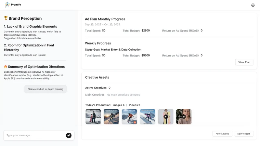The image size is (260, 146).
Task: Send message with the paper plane icon
Action: click(x=69, y=135)
